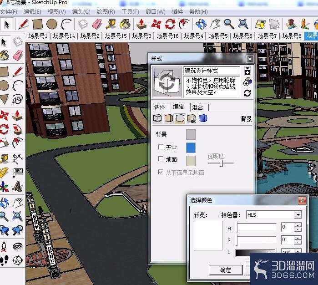This screenshot has width=318, height=285.
Task: Increase the H value stepper
Action: coord(298,225)
